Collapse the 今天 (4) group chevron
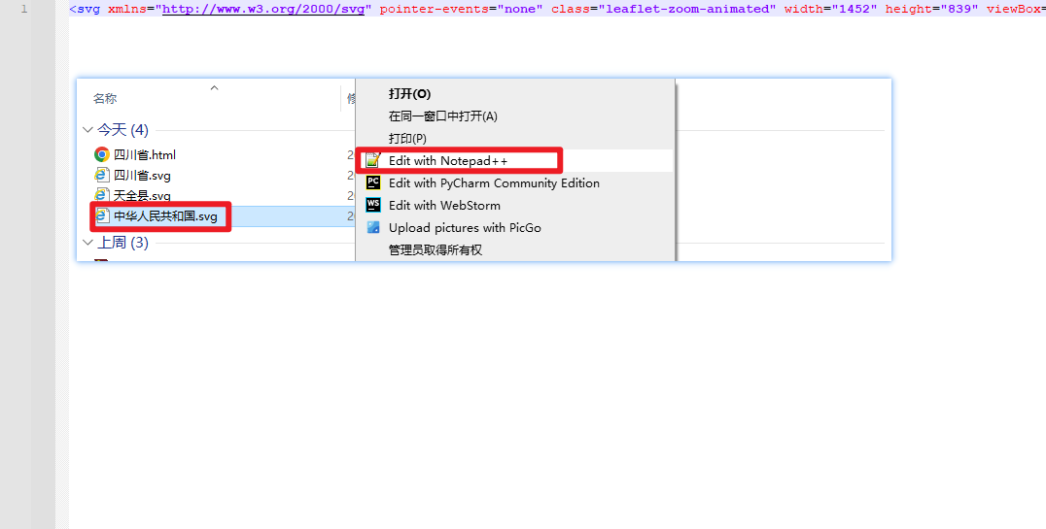The image size is (1046, 529). 87,129
